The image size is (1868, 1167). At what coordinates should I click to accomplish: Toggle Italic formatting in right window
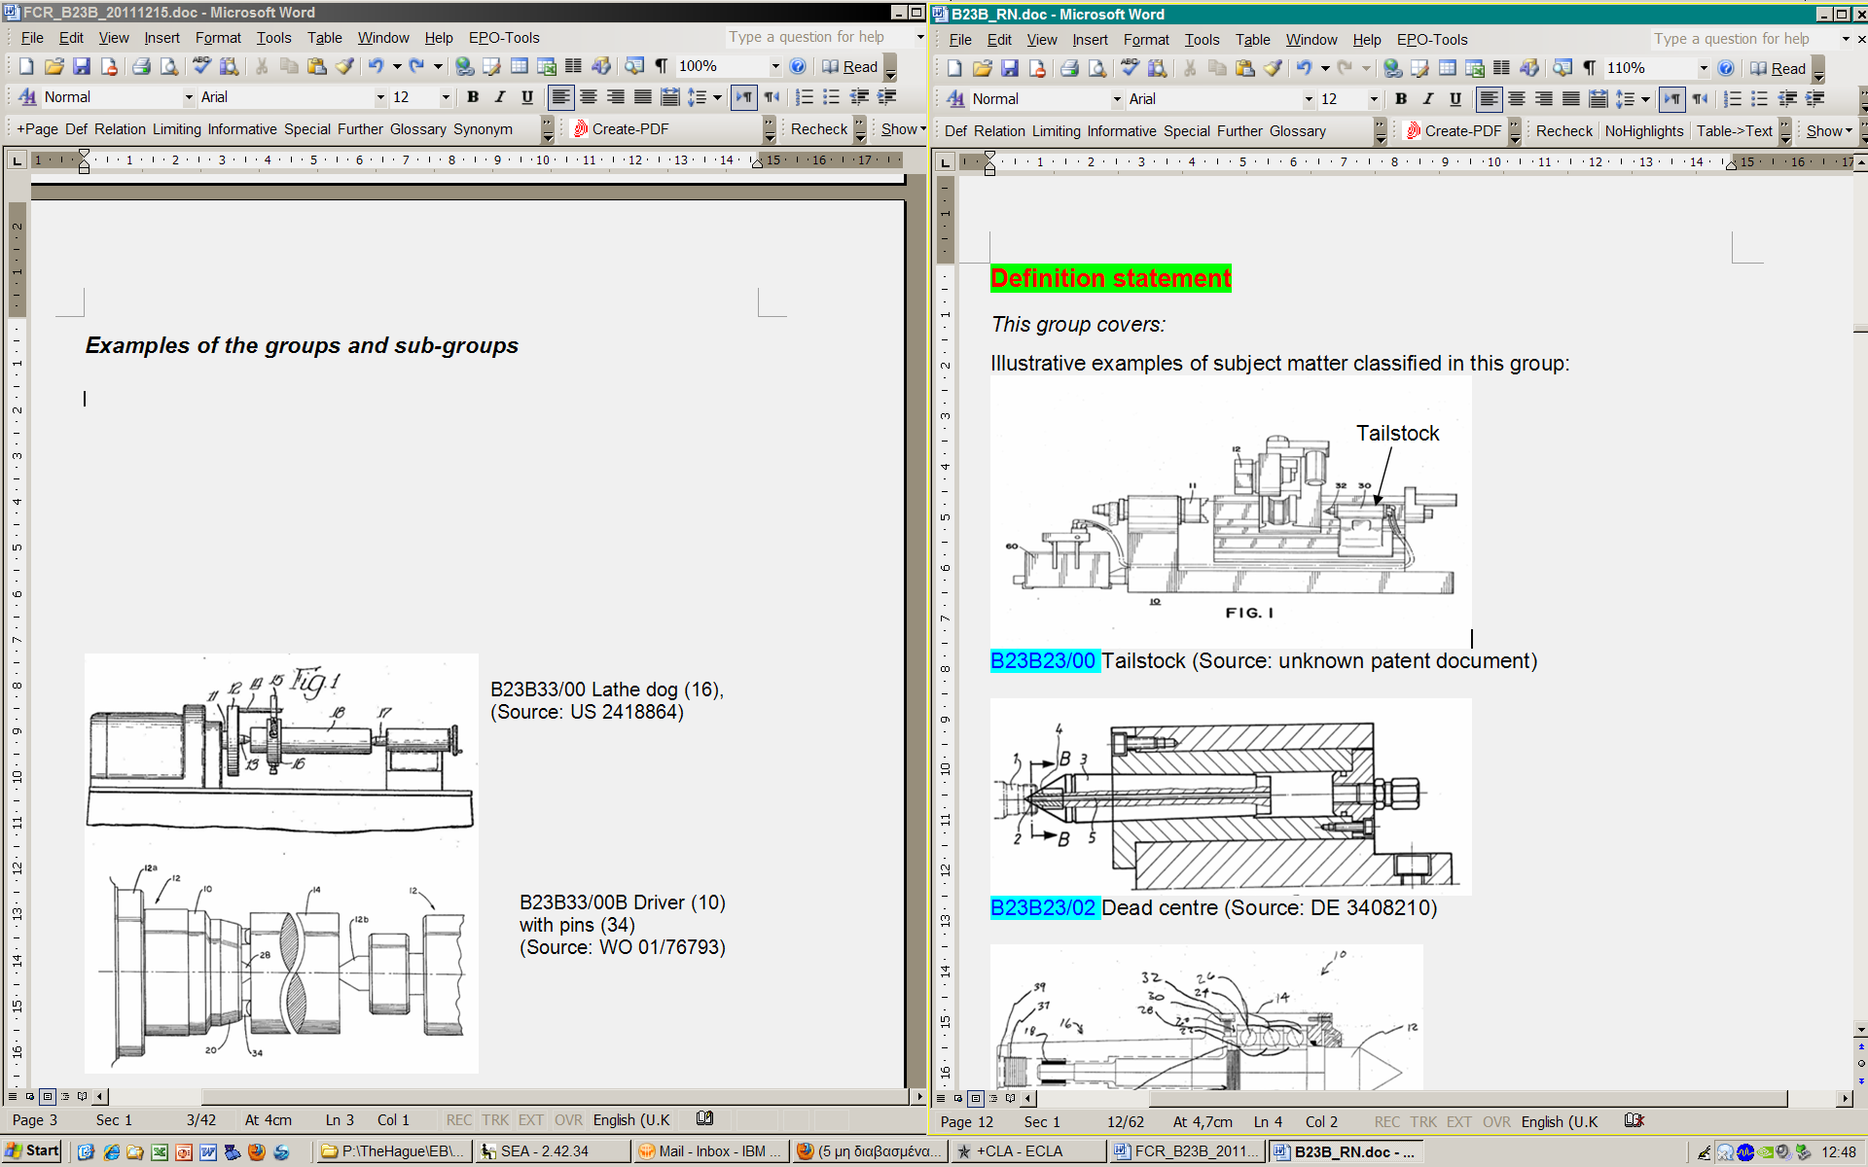click(x=1428, y=99)
